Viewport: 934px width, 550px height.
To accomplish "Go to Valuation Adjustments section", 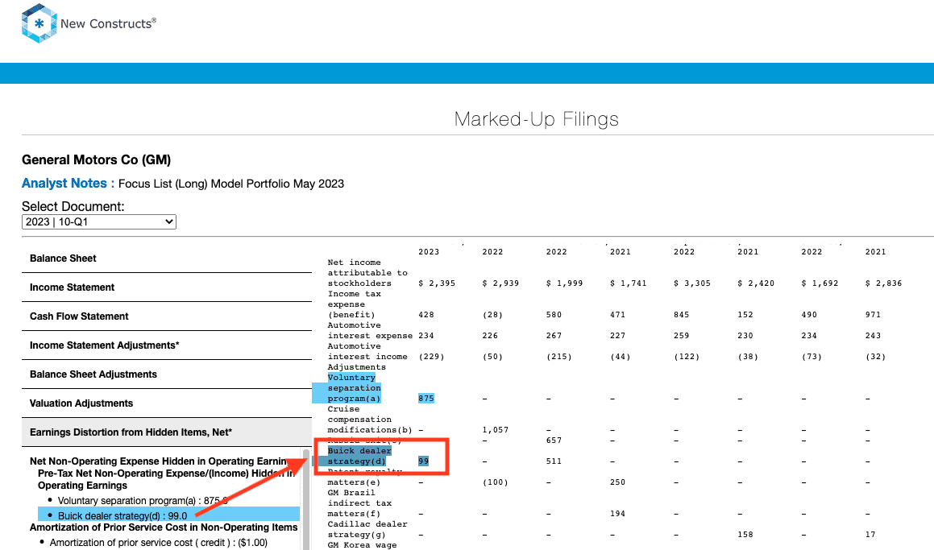I will pyautogui.click(x=167, y=403).
